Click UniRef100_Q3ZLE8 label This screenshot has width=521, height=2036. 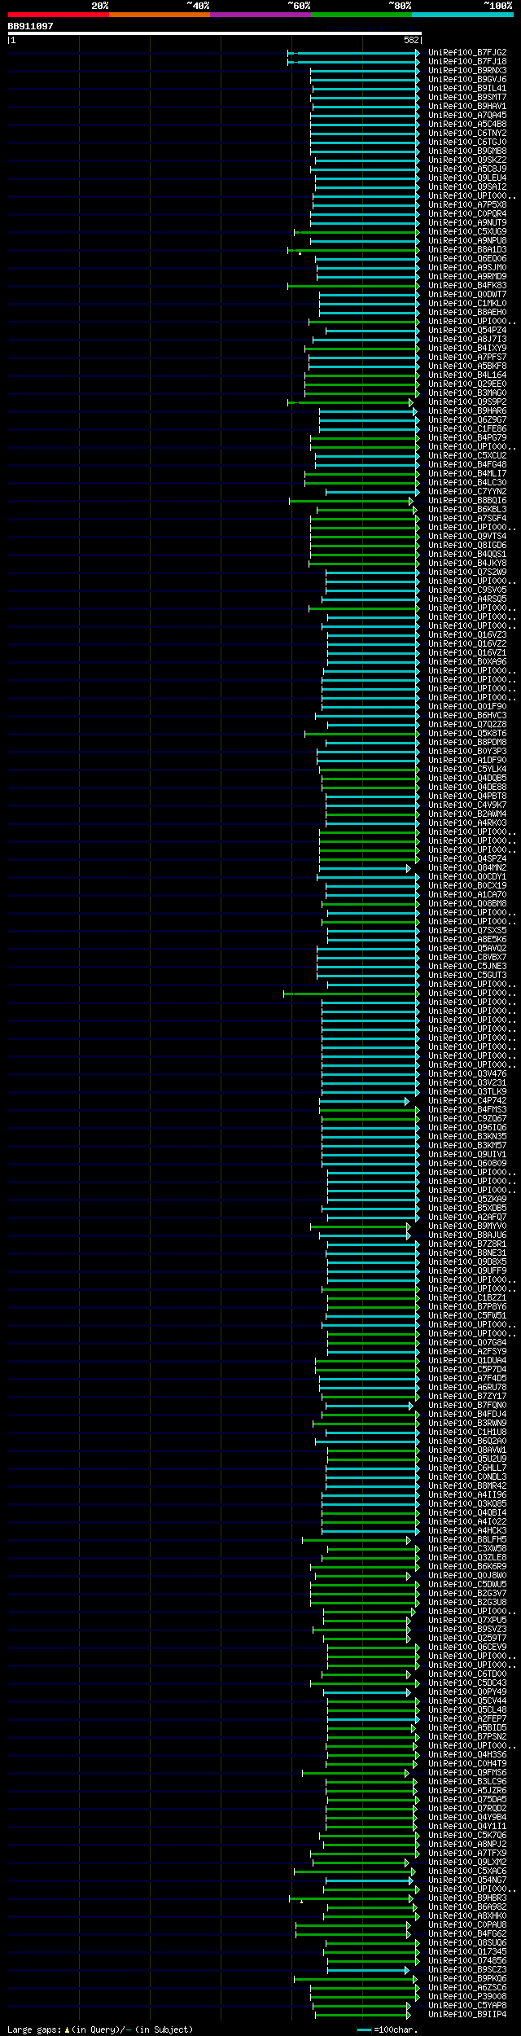[467, 1557]
